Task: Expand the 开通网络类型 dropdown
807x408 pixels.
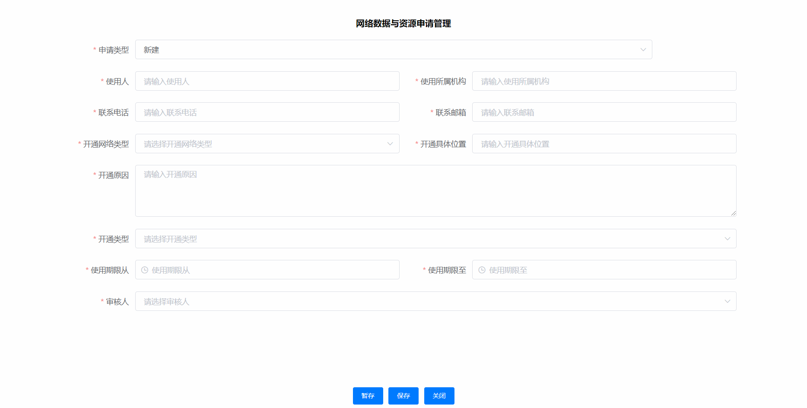Action: pos(267,144)
